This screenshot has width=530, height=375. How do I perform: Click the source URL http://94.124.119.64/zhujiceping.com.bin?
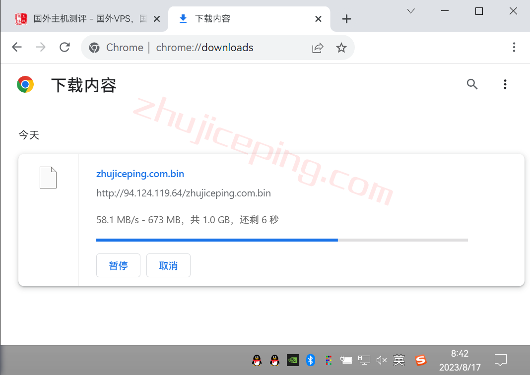click(x=184, y=193)
